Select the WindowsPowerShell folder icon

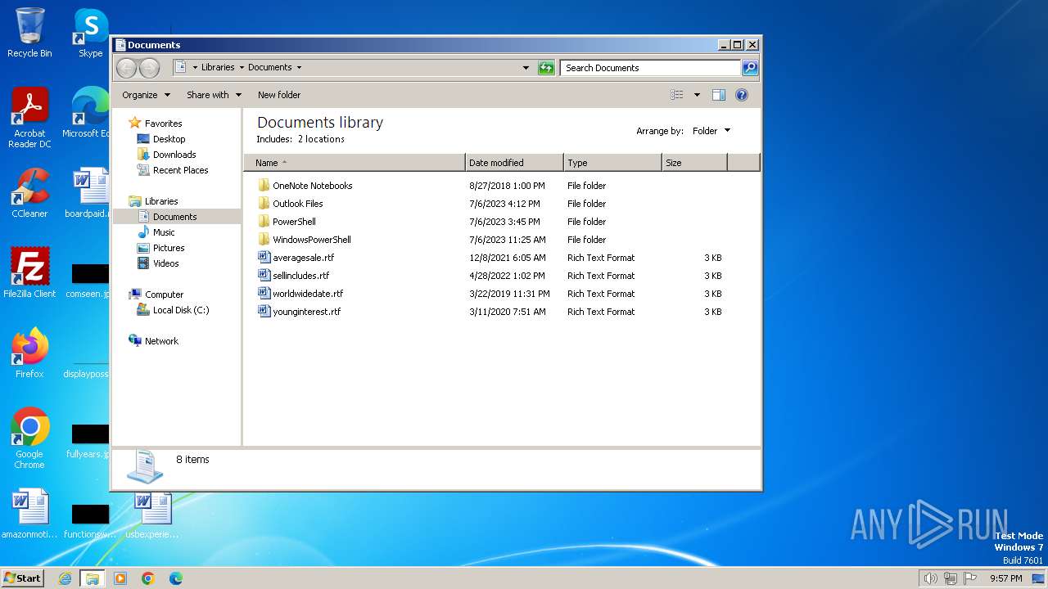coord(264,240)
